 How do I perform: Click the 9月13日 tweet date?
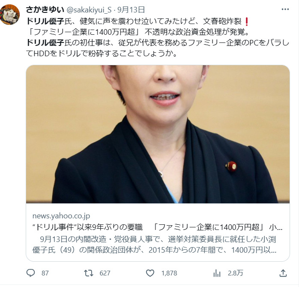click(131, 10)
